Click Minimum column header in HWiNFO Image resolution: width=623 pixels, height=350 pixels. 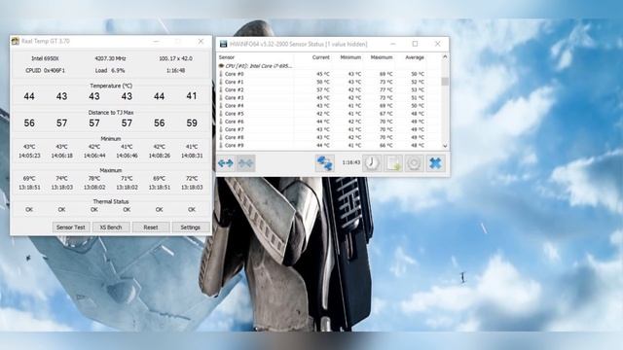[x=350, y=57]
